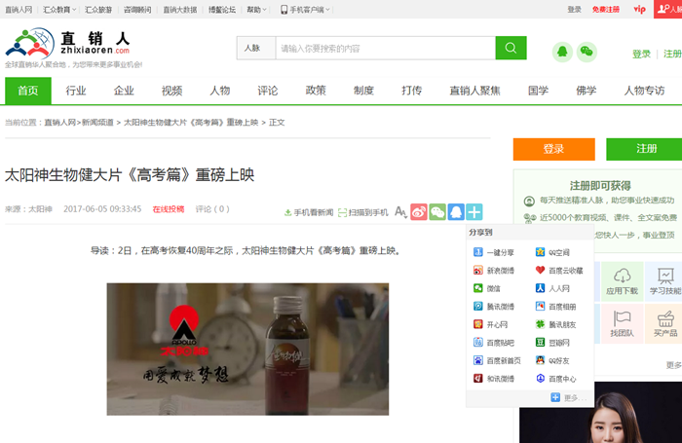The image size is (682, 443).
Task: Click the green search magnifier button
Action: 511,48
